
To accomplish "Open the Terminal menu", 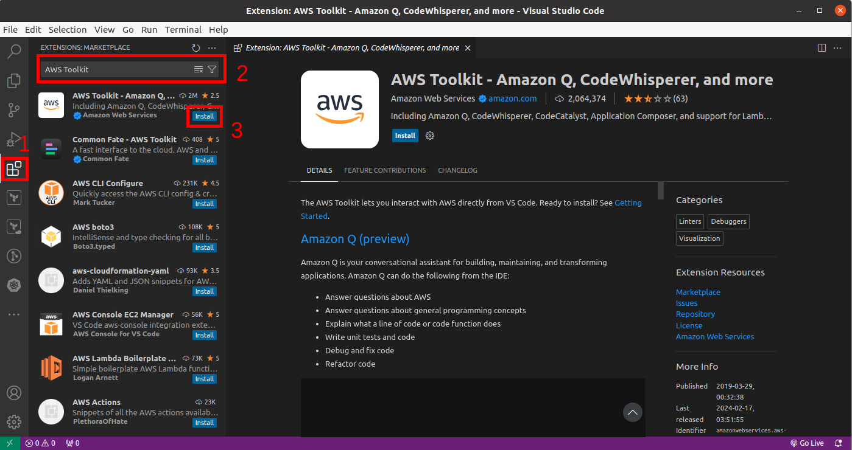I will (183, 29).
